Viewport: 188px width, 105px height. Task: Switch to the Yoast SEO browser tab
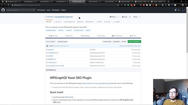[x=142, y=2]
